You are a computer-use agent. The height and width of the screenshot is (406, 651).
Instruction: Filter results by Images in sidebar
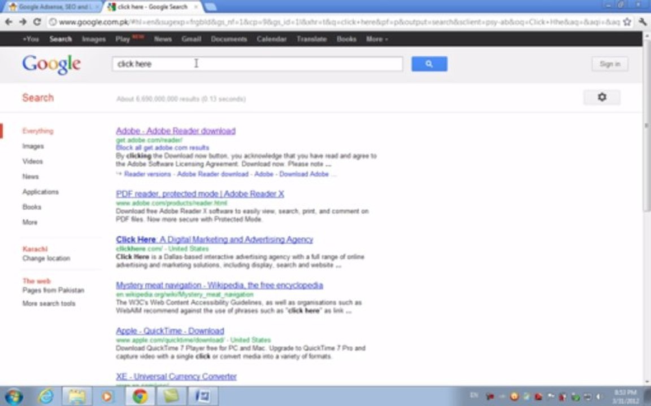(33, 146)
